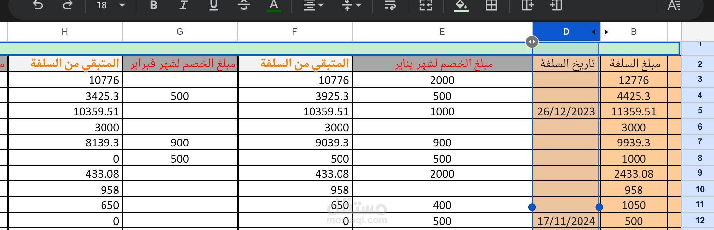
Task: Select column D header
Action: 566,32
